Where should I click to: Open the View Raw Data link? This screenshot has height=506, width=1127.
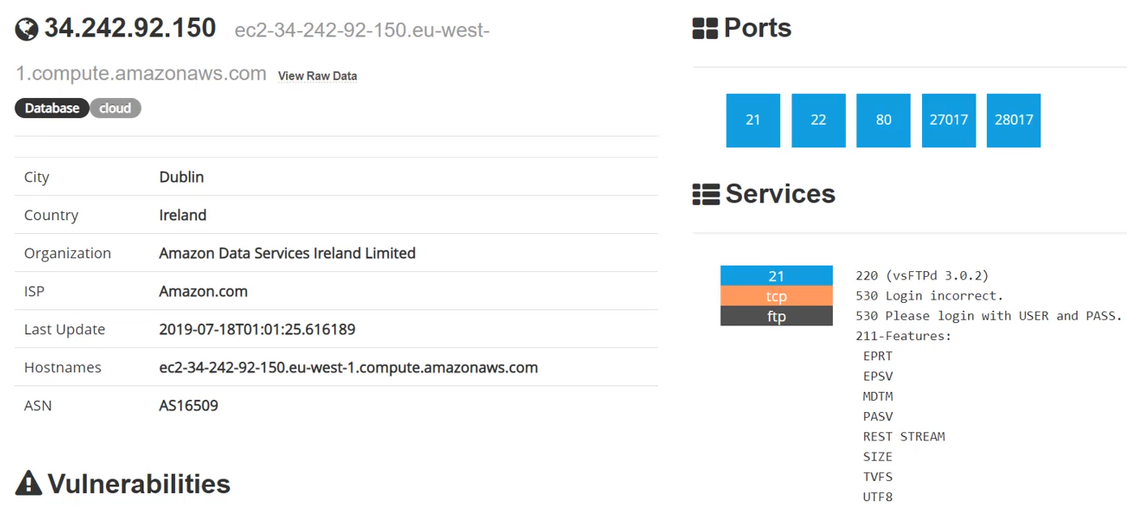tap(318, 76)
